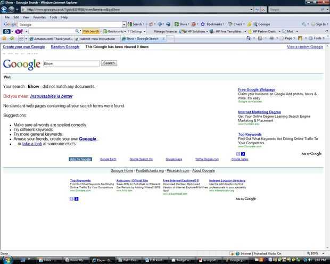Click the Yahoo! toolbar logo

click(19, 31)
